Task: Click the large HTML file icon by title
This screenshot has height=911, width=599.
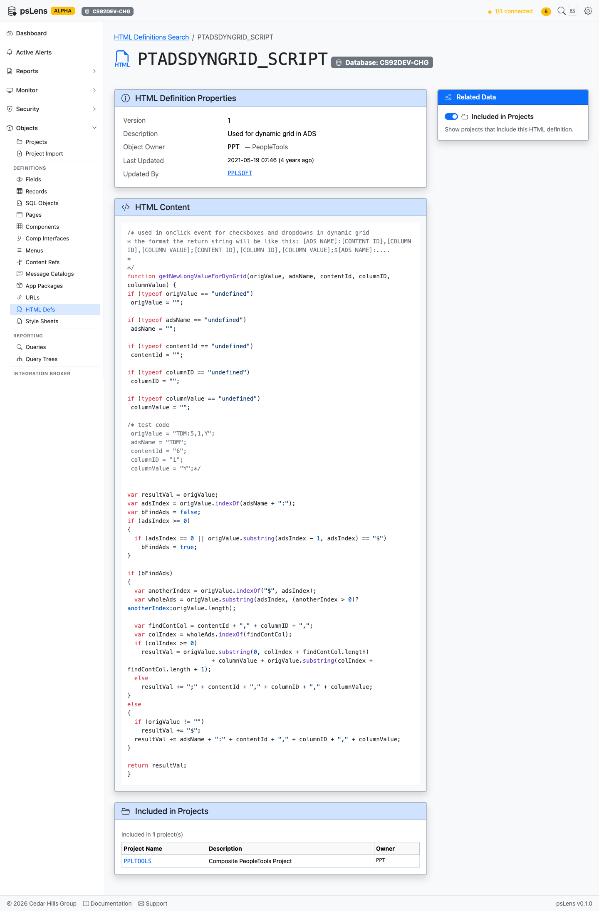Action: [x=122, y=59]
